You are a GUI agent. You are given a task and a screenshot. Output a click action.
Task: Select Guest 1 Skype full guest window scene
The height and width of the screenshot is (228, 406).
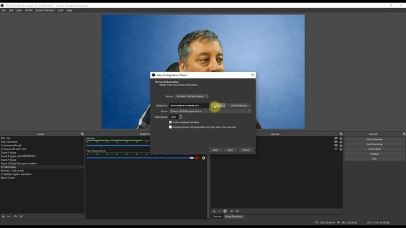tap(42, 163)
